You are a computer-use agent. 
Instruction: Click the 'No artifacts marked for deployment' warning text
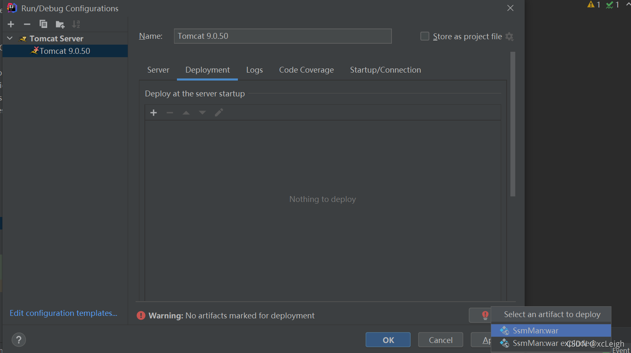(250, 316)
